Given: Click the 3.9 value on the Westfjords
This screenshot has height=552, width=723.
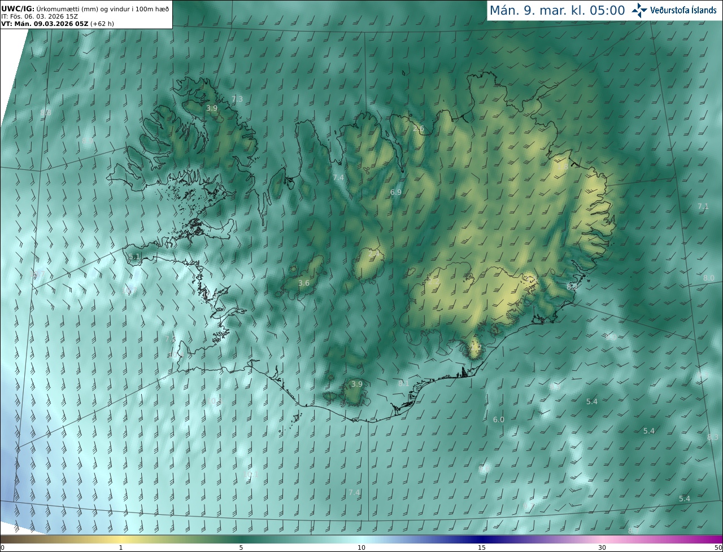Looking at the screenshot, I should pyautogui.click(x=212, y=108).
